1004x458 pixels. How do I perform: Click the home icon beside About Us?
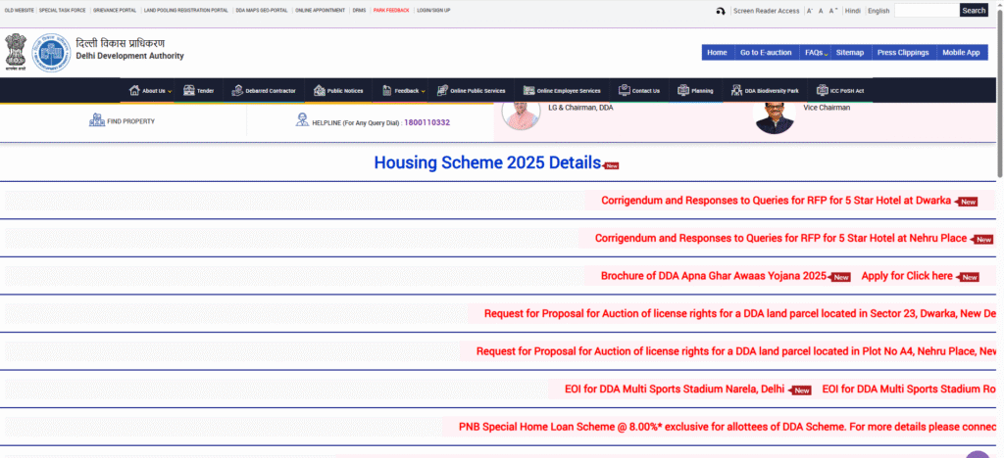[134, 91]
